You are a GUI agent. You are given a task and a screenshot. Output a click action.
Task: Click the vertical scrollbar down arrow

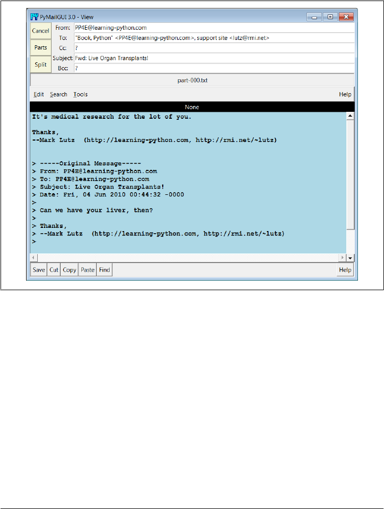tap(350, 258)
